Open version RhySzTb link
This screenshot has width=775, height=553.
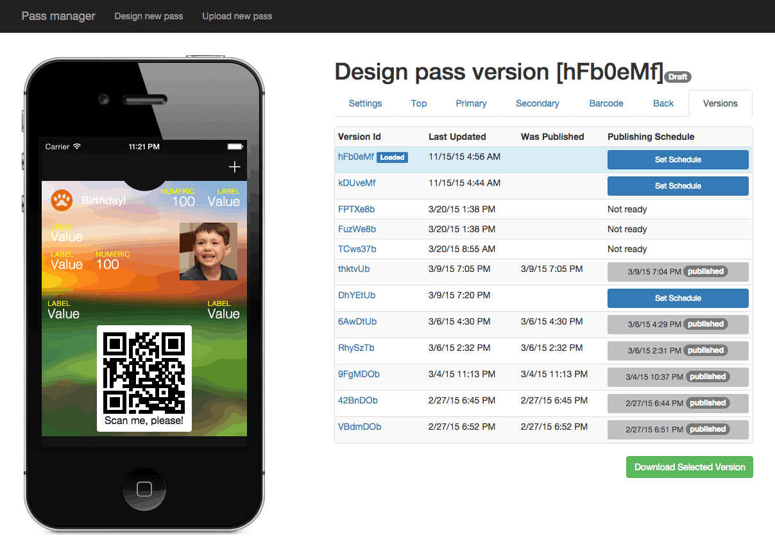(x=356, y=348)
